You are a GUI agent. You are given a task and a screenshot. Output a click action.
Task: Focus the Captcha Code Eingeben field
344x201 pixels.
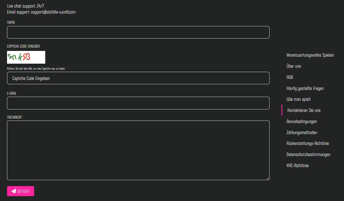138,78
